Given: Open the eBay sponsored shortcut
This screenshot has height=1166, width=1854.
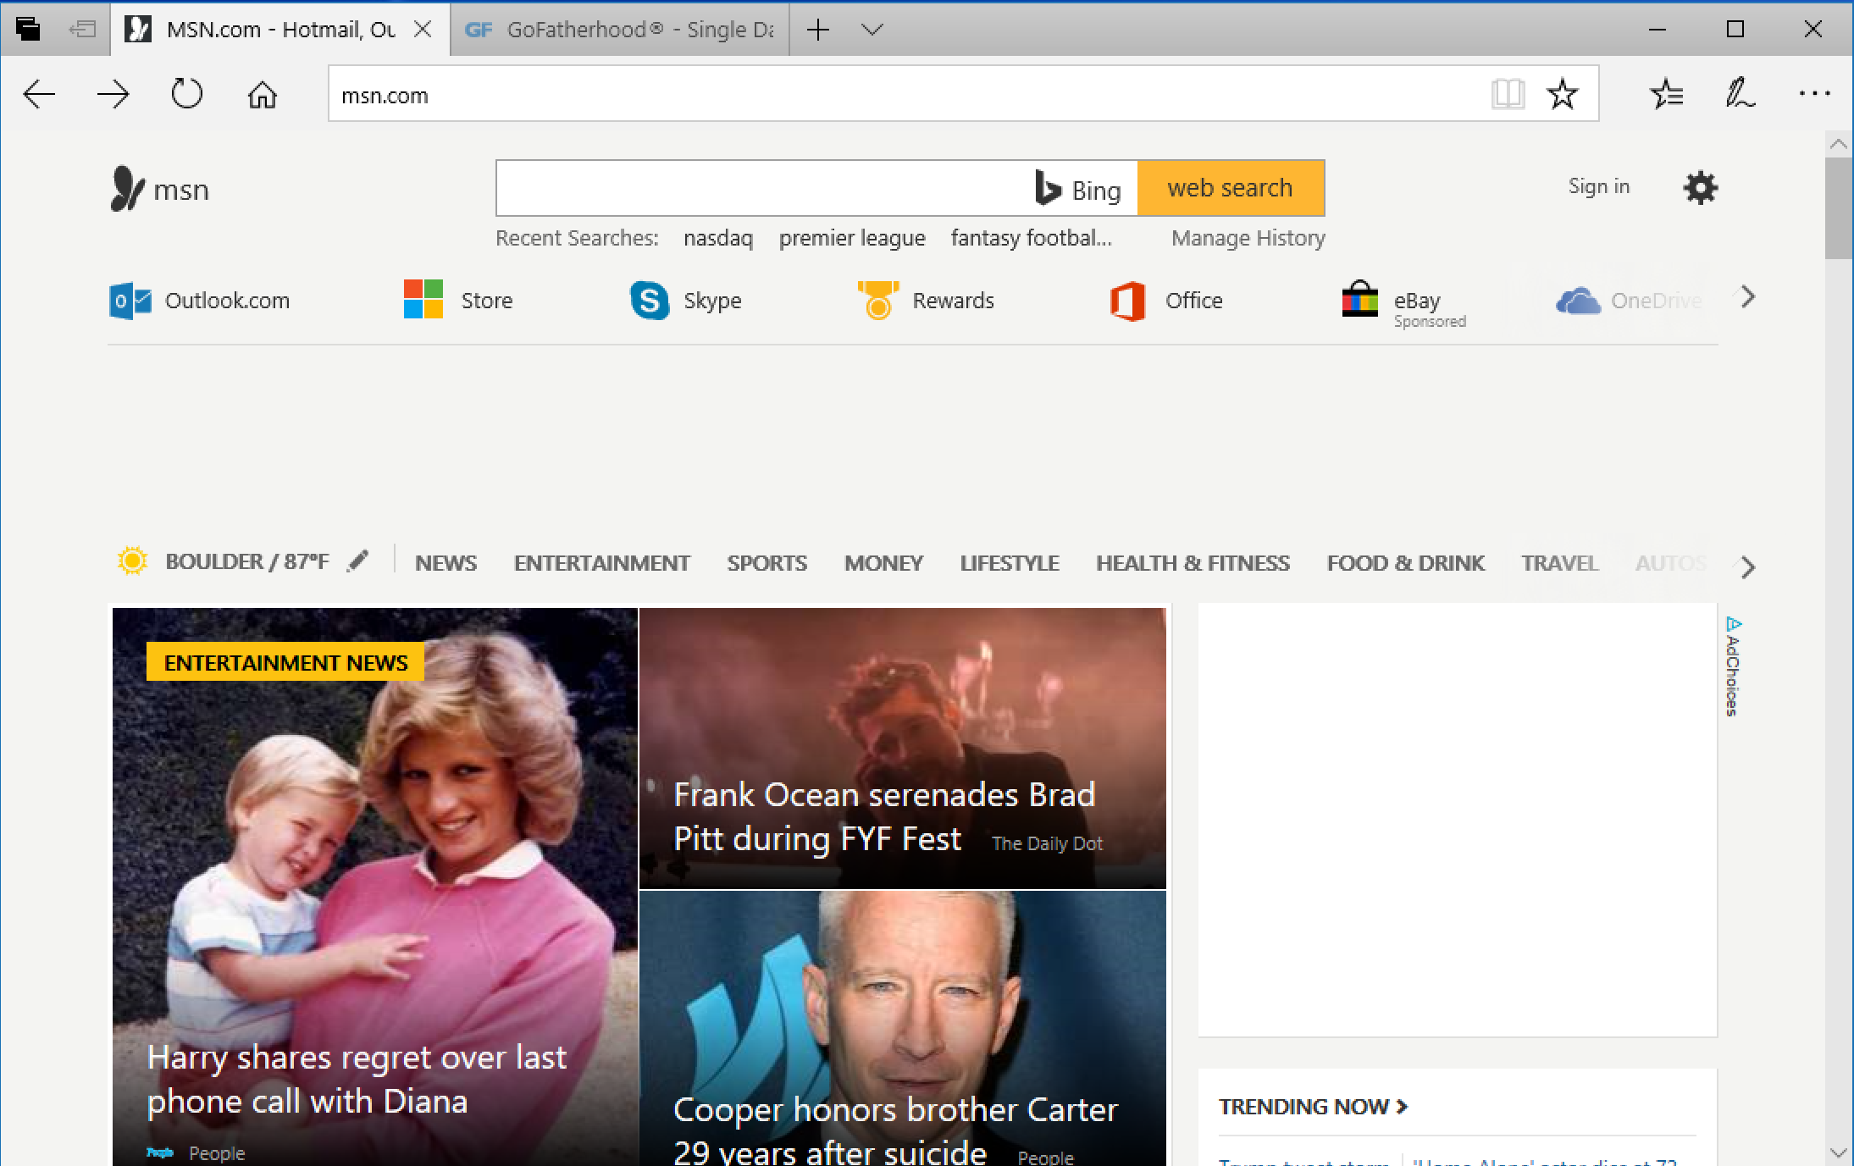Looking at the screenshot, I should point(1403,303).
